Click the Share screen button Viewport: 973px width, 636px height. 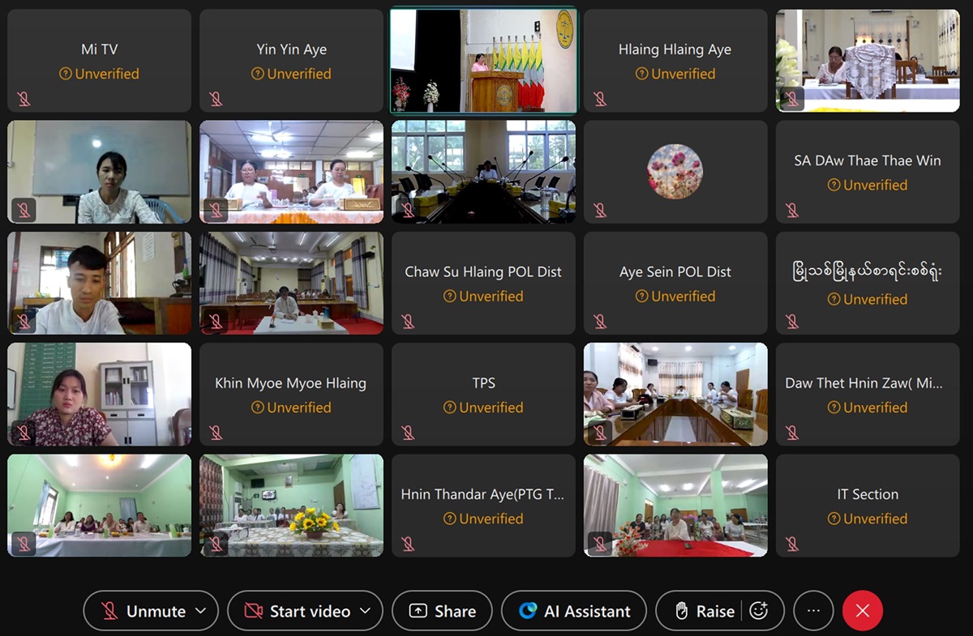point(442,611)
